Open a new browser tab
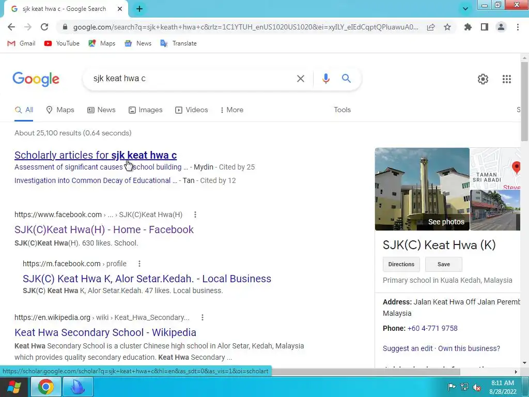 click(139, 9)
